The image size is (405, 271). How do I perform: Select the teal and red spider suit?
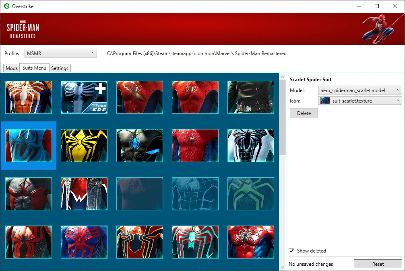[195, 242]
